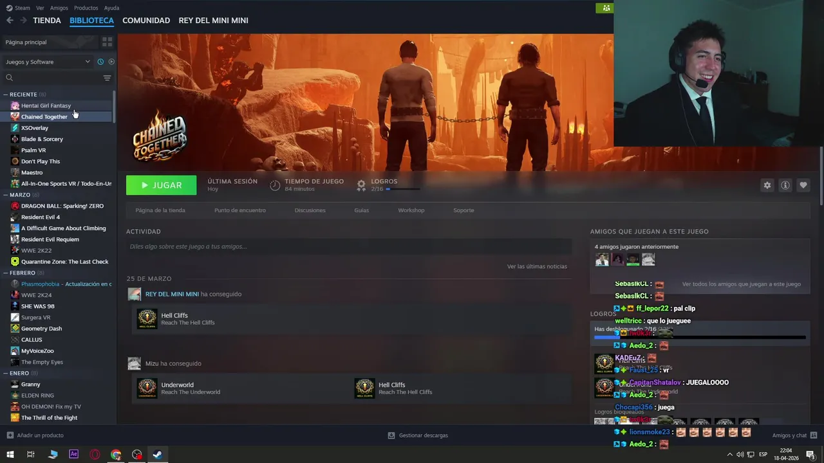Open Task View on the taskbar
The height and width of the screenshot is (463, 824).
[x=30, y=455]
